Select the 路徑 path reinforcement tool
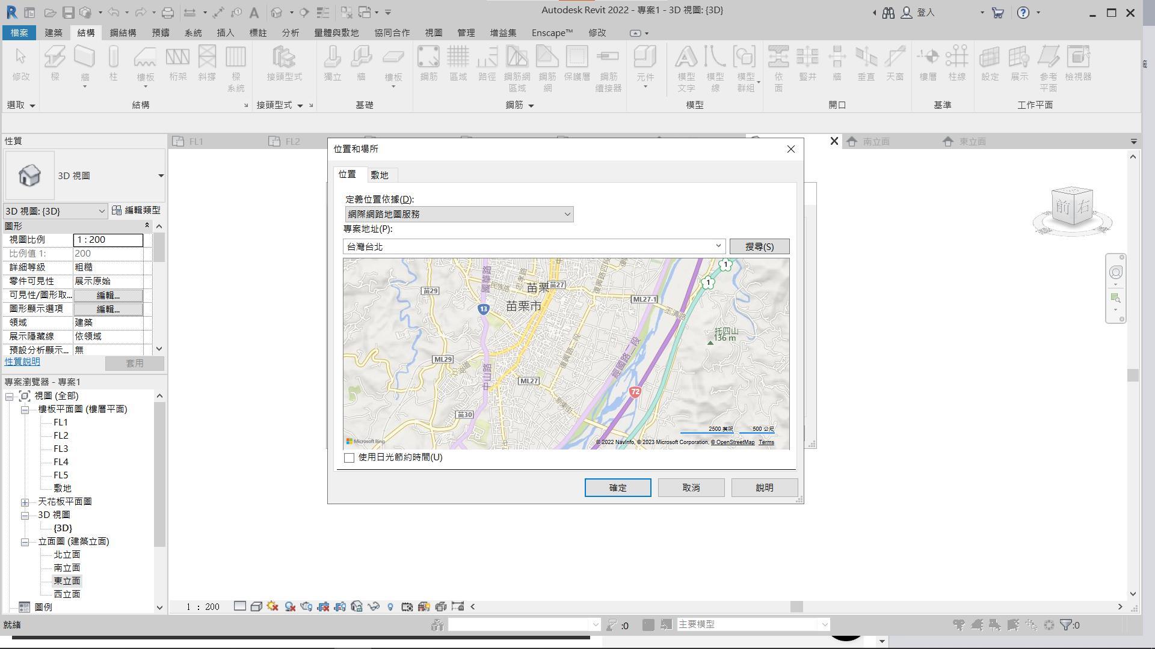The width and height of the screenshot is (1155, 649). [487, 64]
